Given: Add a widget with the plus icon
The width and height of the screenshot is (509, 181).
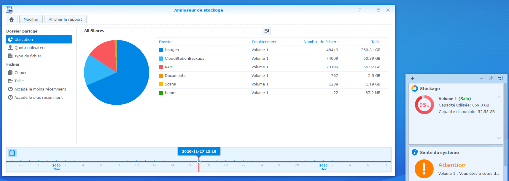Looking at the screenshot, I should (x=412, y=78).
